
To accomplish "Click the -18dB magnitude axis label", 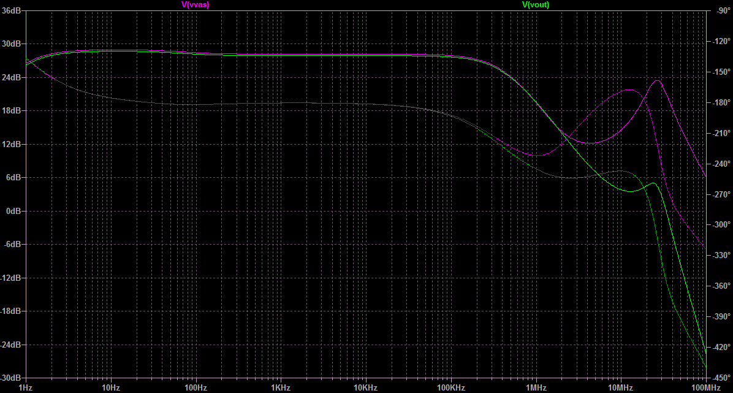I will point(11,311).
